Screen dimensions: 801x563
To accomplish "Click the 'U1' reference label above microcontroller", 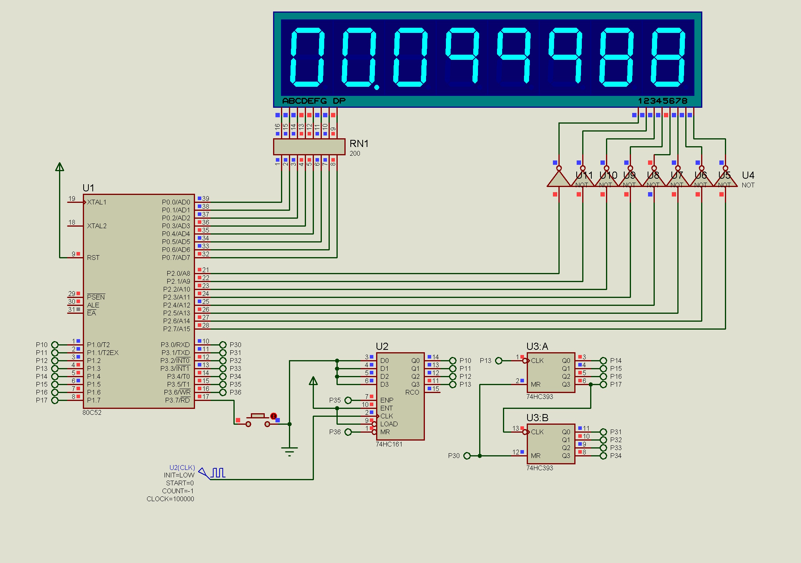I will [88, 188].
